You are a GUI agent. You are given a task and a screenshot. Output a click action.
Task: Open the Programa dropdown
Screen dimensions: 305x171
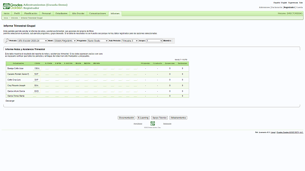pyautogui.click(x=98, y=41)
